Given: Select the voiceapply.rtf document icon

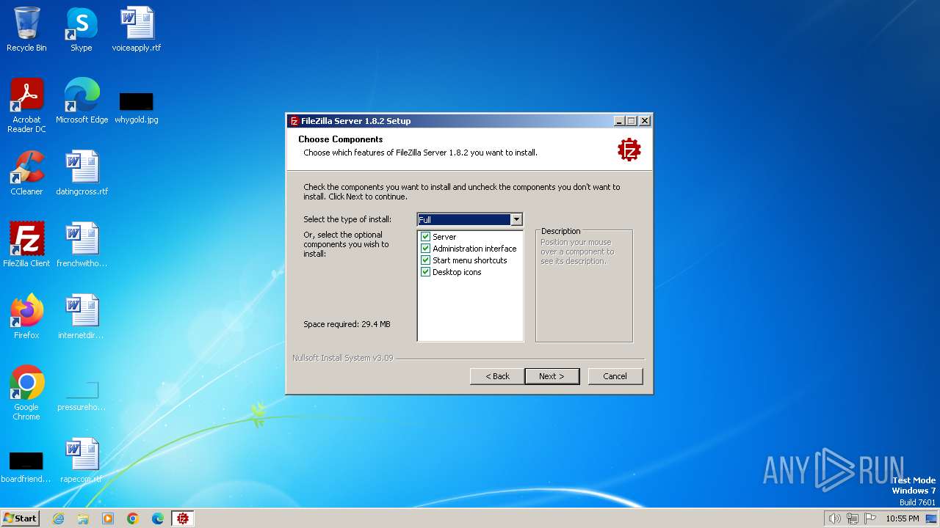Looking at the screenshot, I should pos(137,29).
